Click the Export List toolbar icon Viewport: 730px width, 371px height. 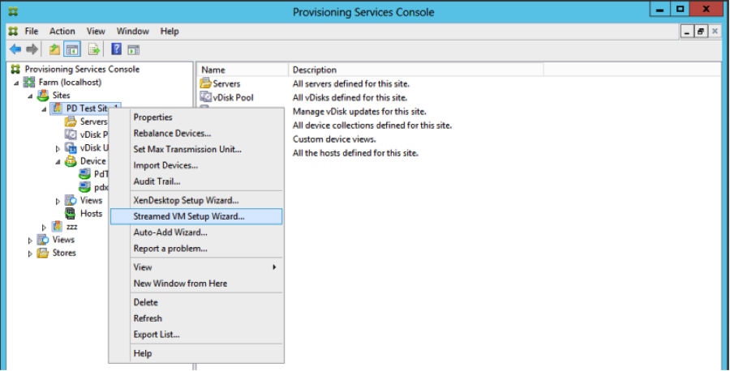pyautogui.click(x=94, y=49)
